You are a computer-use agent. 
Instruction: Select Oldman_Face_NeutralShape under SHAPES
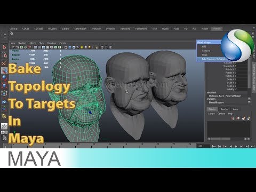click(x=225, y=96)
